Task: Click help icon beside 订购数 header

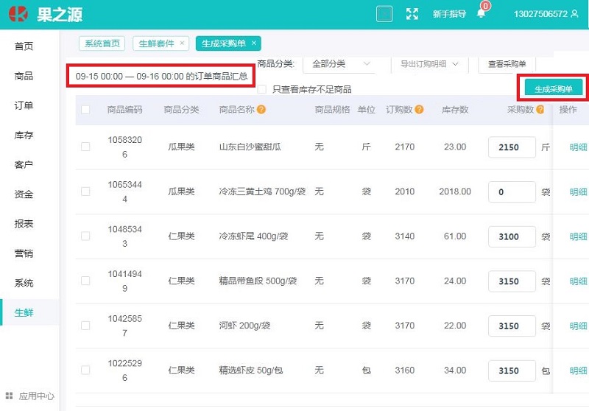Action: click(419, 110)
